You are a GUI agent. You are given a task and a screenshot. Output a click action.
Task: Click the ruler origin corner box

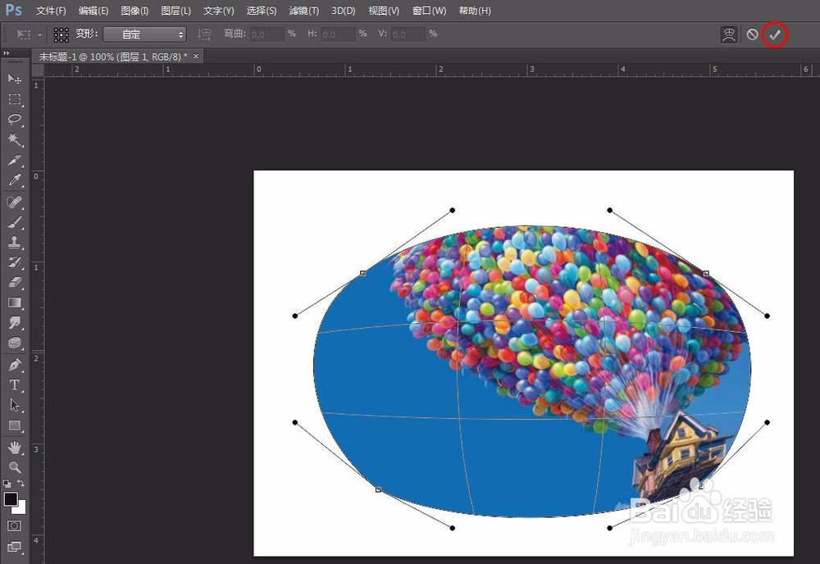pyautogui.click(x=38, y=70)
